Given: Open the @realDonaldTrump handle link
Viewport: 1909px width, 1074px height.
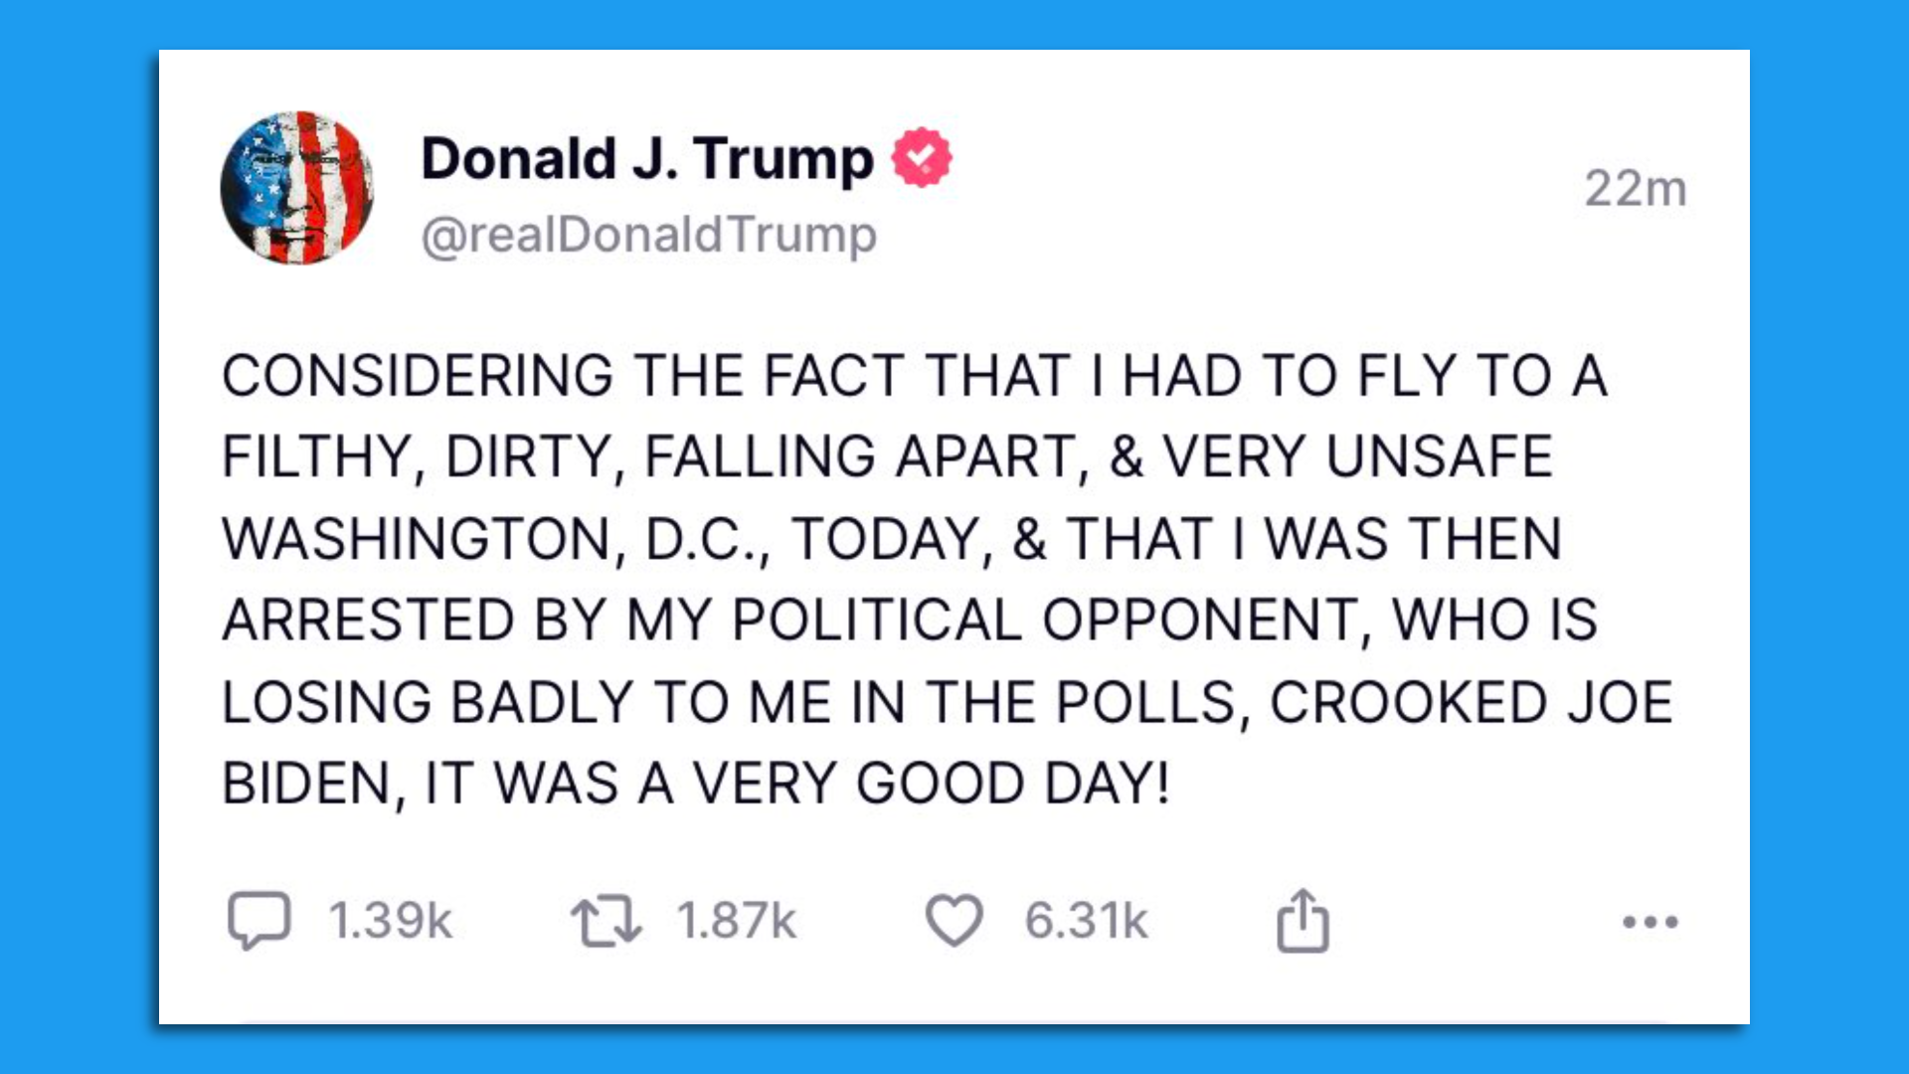Looking at the screenshot, I should pos(648,235).
